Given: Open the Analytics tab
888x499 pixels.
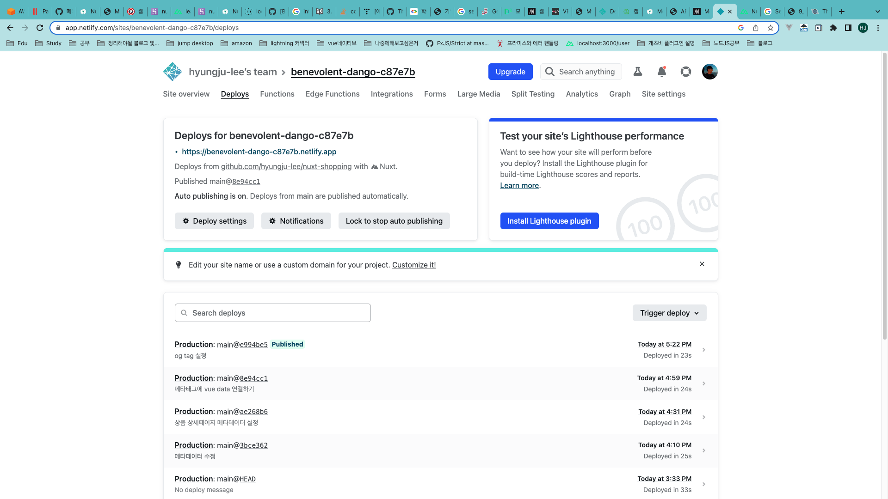Looking at the screenshot, I should click(x=582, y=94).
